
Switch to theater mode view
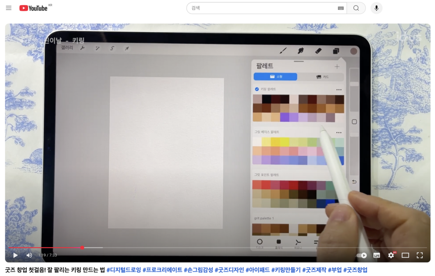[x=405, y=255]
